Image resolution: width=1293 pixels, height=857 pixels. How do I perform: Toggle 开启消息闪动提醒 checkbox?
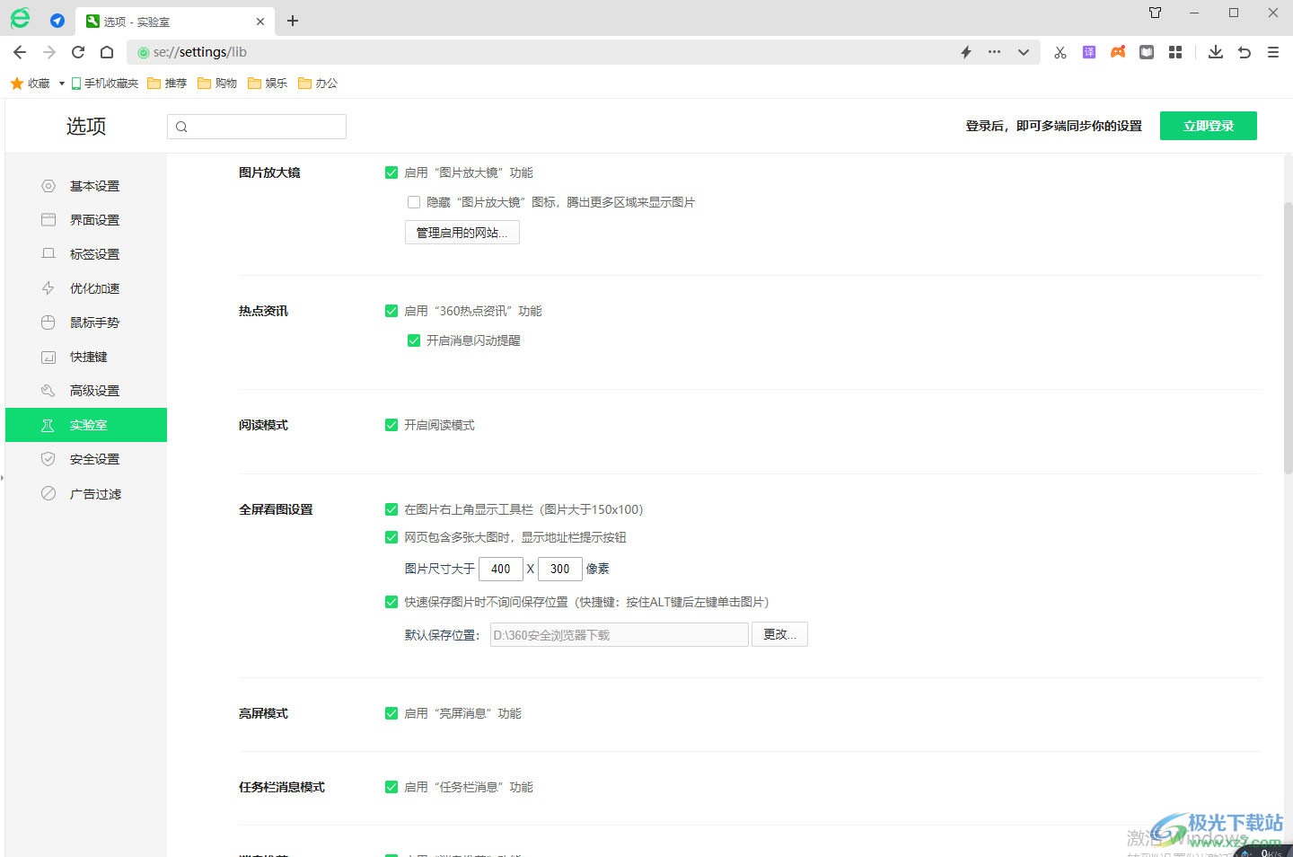(x=414, y=340)
